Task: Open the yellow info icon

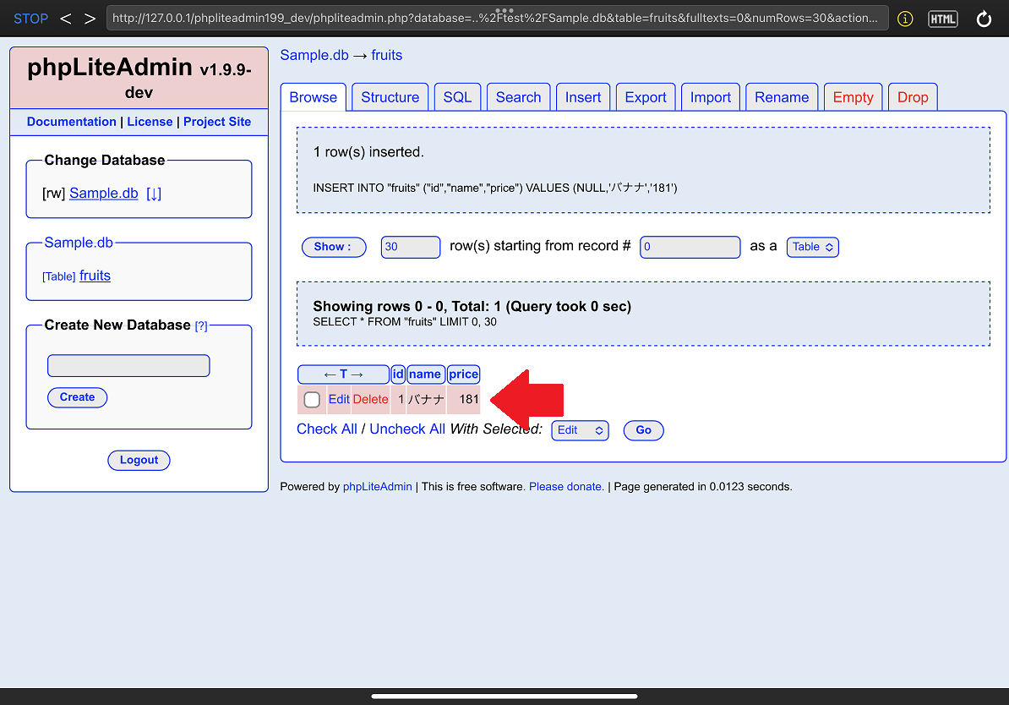Action: point(905,19)
